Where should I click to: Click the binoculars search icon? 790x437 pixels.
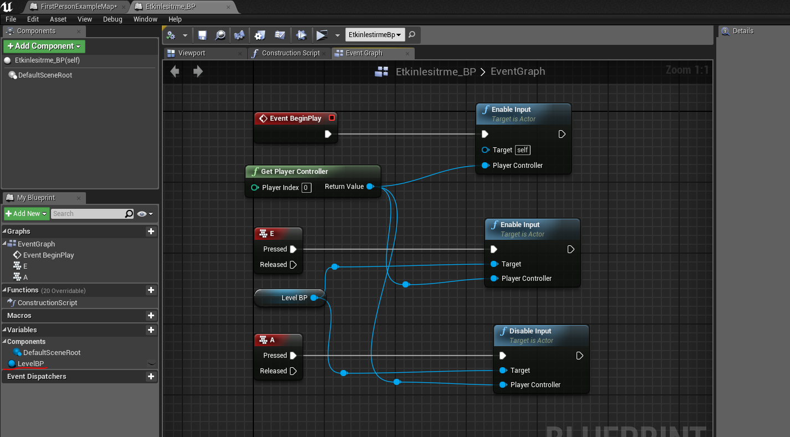click(239, 35)
